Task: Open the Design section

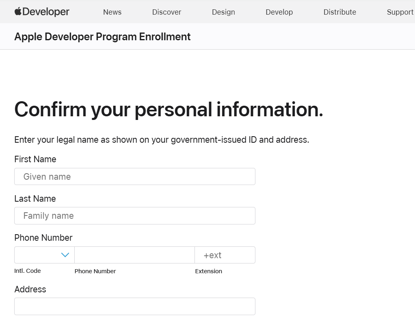Action: (x=223, y=12)
